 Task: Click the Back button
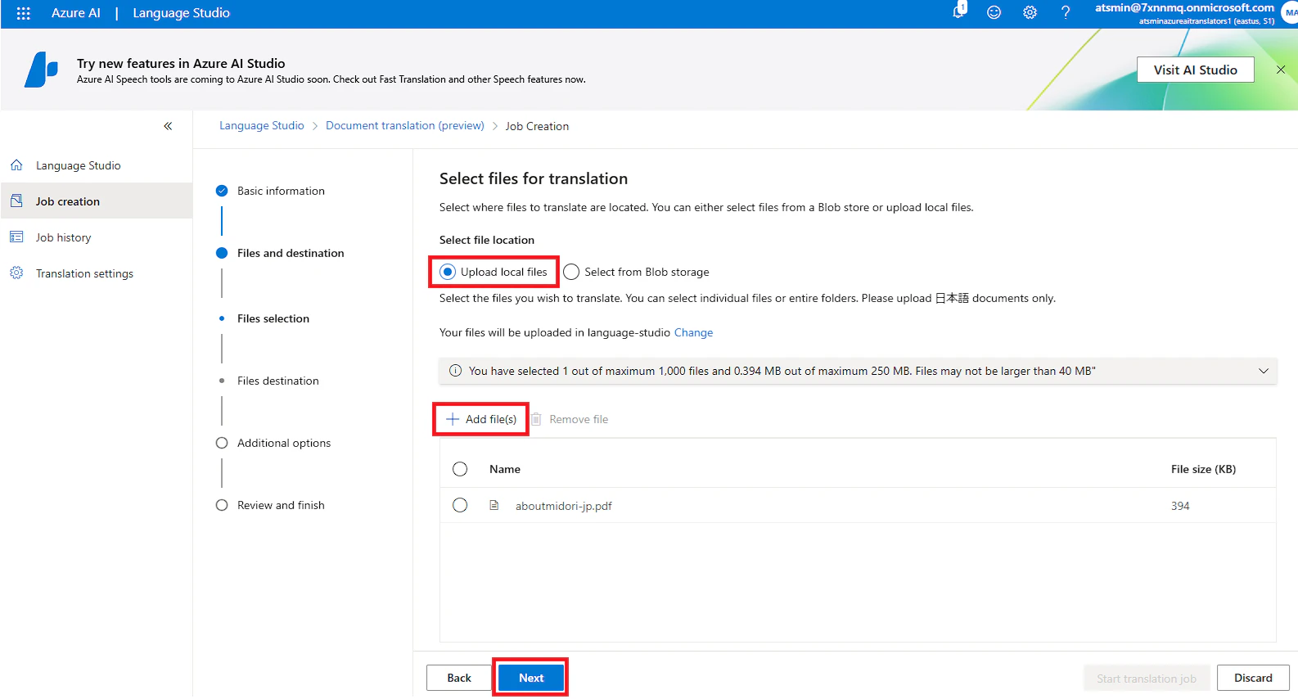click(x=459, y=678)
